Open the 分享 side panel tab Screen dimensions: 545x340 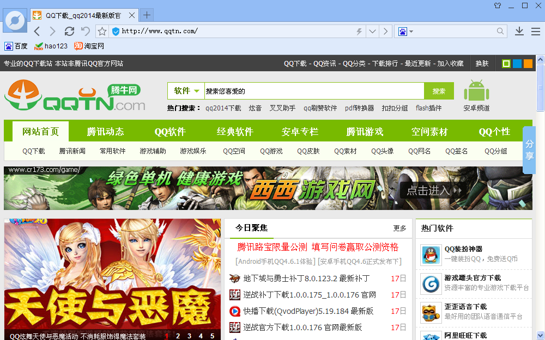pos(529,150)
